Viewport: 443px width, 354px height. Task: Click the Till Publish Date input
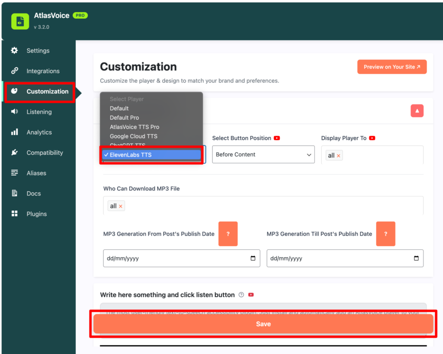pyautogui.click(x=345, y=258)
